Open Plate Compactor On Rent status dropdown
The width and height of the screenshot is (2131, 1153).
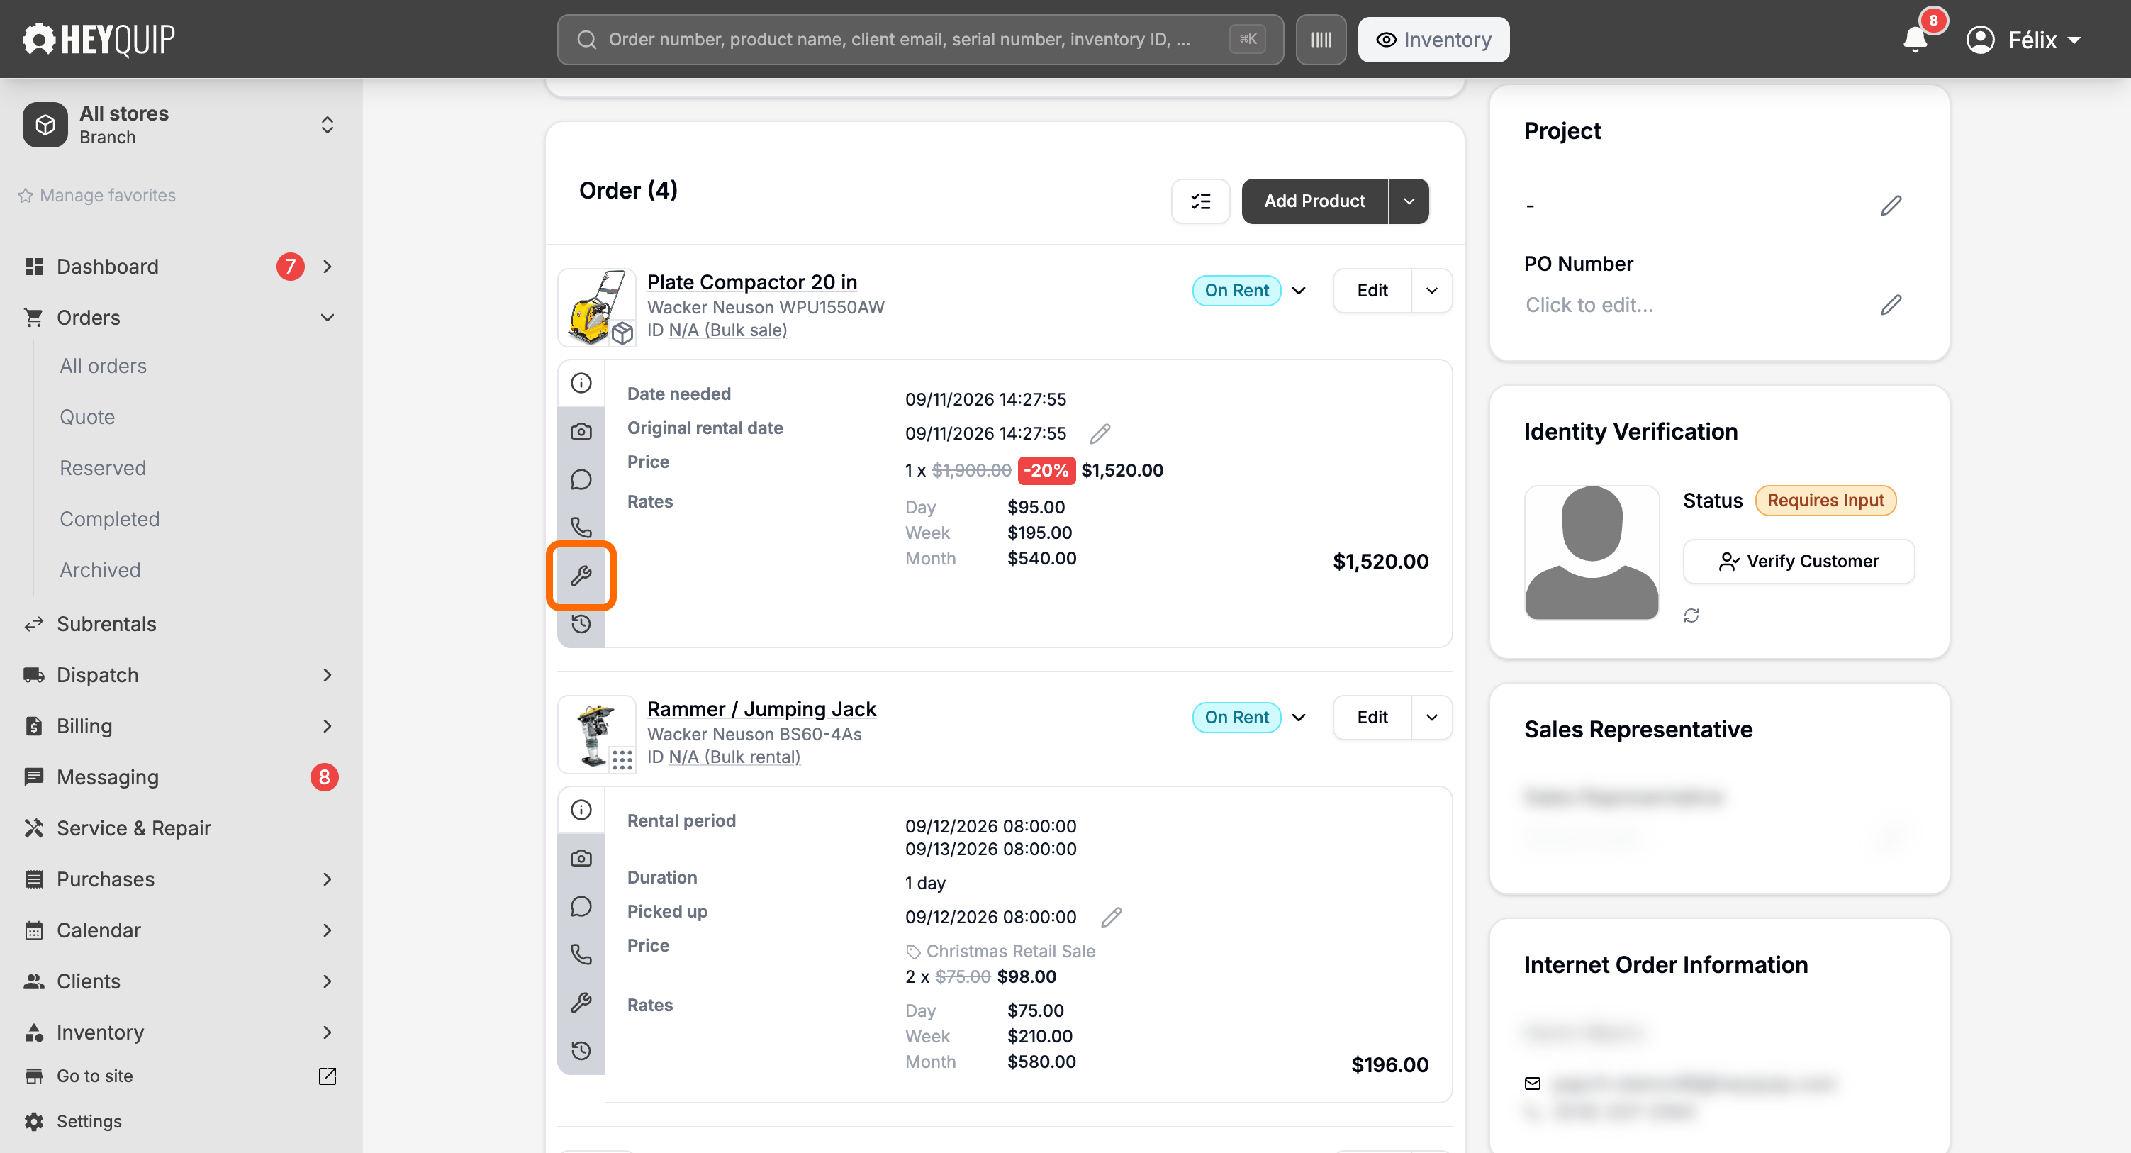[x=1299, y=291]
